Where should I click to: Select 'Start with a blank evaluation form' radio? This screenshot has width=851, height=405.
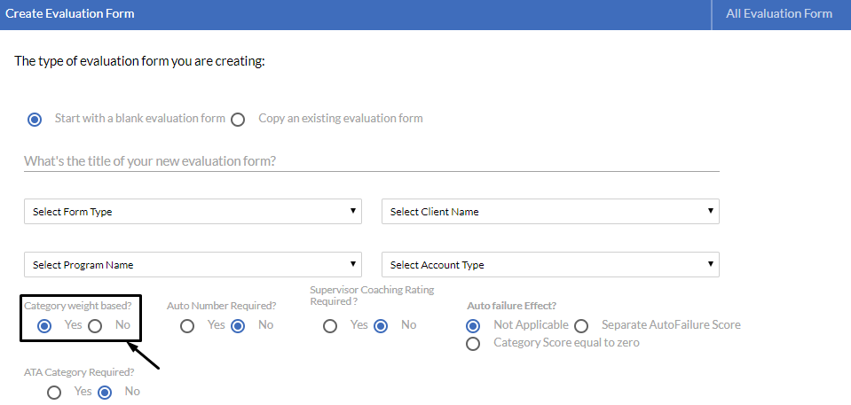[35, 120]
